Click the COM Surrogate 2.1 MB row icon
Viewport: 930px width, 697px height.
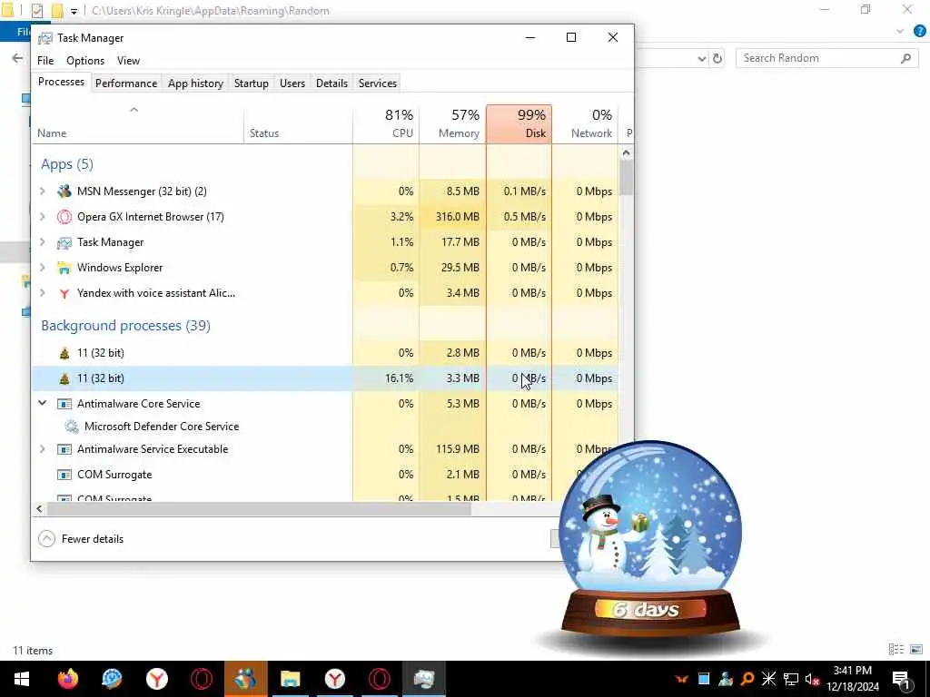pyautogui.click(x=64, y=475)
